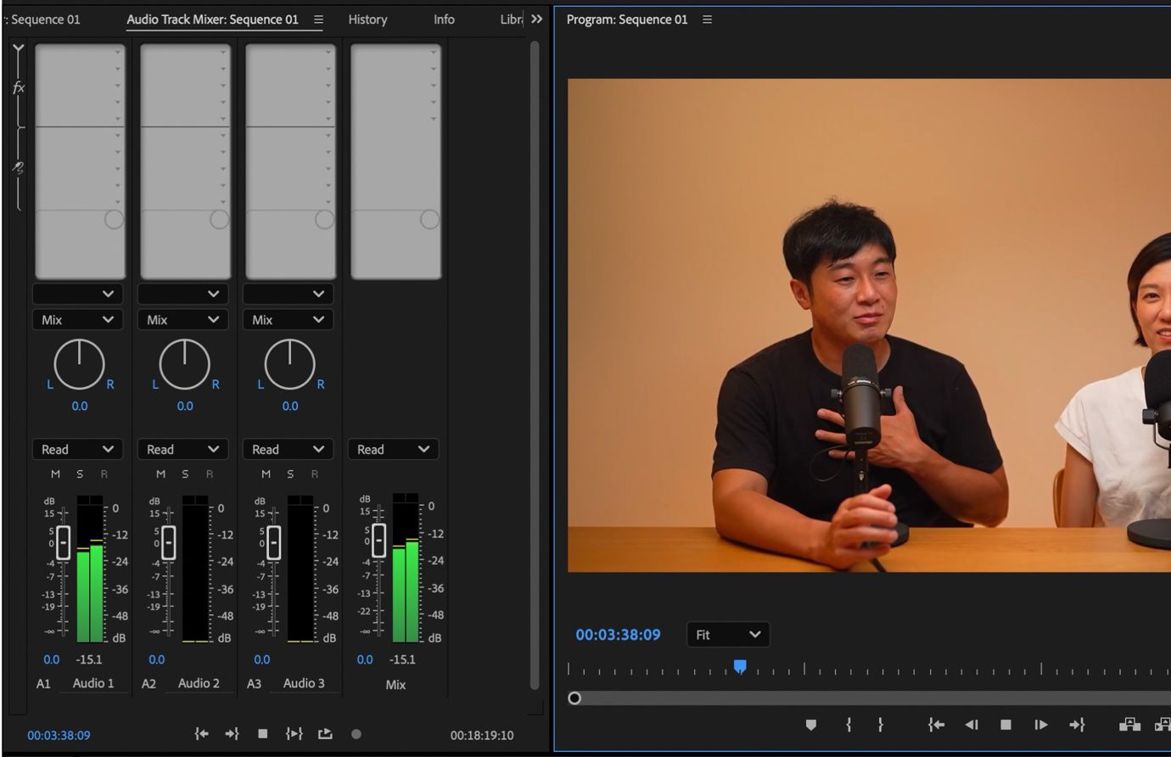Open the Fit zoom level dropdown
Image resolution: width=1171 pixels, height=757 pixels.
(727, 634)
